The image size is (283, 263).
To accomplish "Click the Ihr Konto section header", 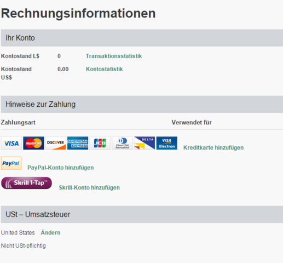I will click(142, 38).
